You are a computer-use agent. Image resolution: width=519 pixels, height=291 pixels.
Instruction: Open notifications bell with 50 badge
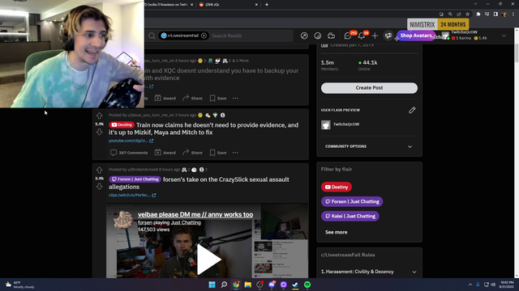point(362,36)
